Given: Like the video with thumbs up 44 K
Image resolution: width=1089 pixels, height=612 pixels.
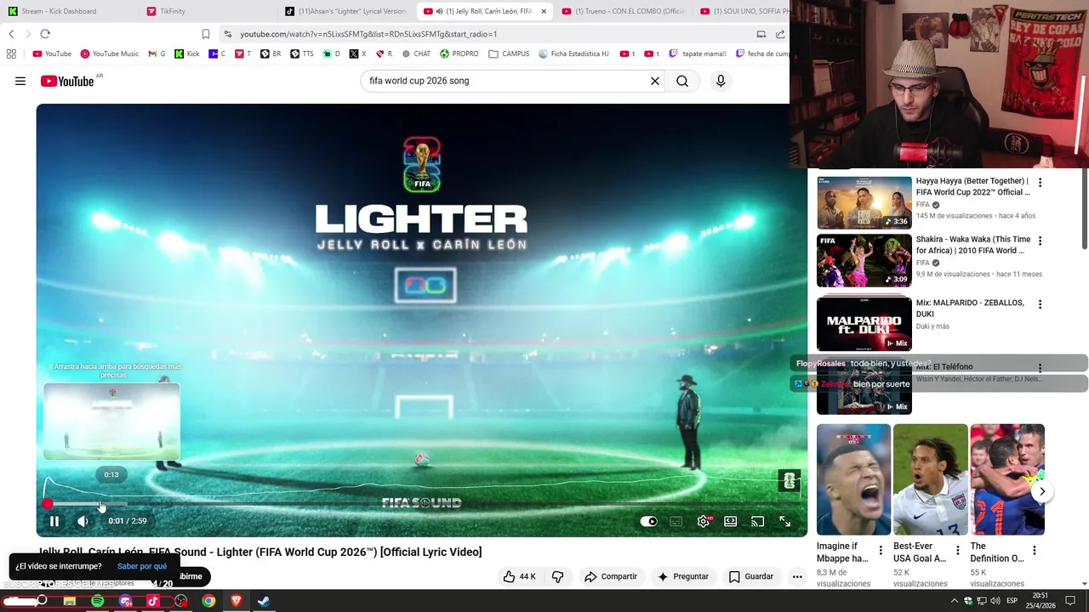Looking at the screenshot, I should click(519, 576).
